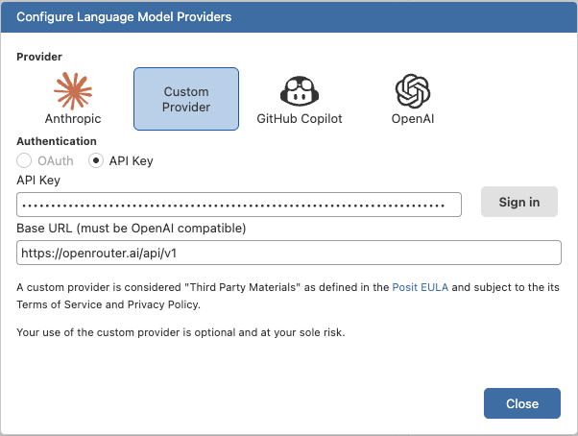
Task: Select the Anthropic starburst logo
Action: click(73, 90)
